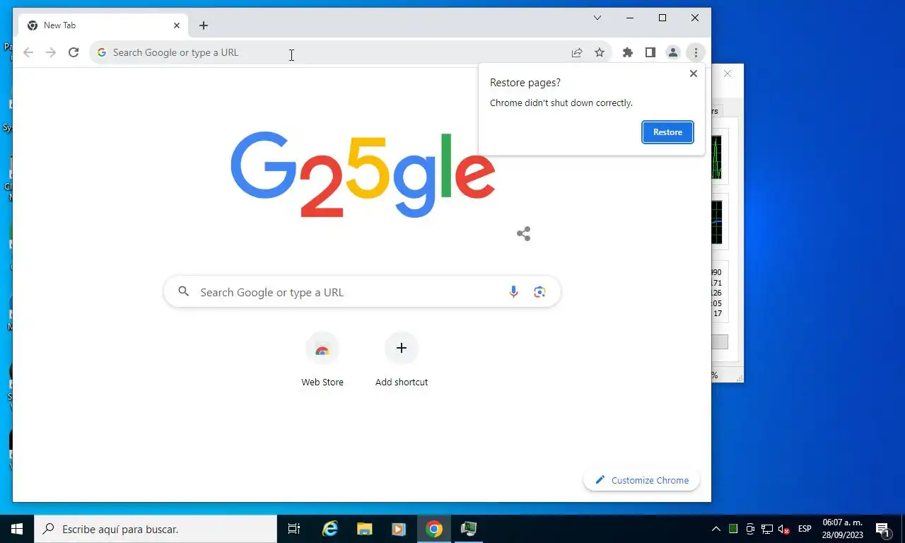Viewport: 905px width, 543px height.
Task: Expand the tab search chevron
Action: click(x=597, y=18)
